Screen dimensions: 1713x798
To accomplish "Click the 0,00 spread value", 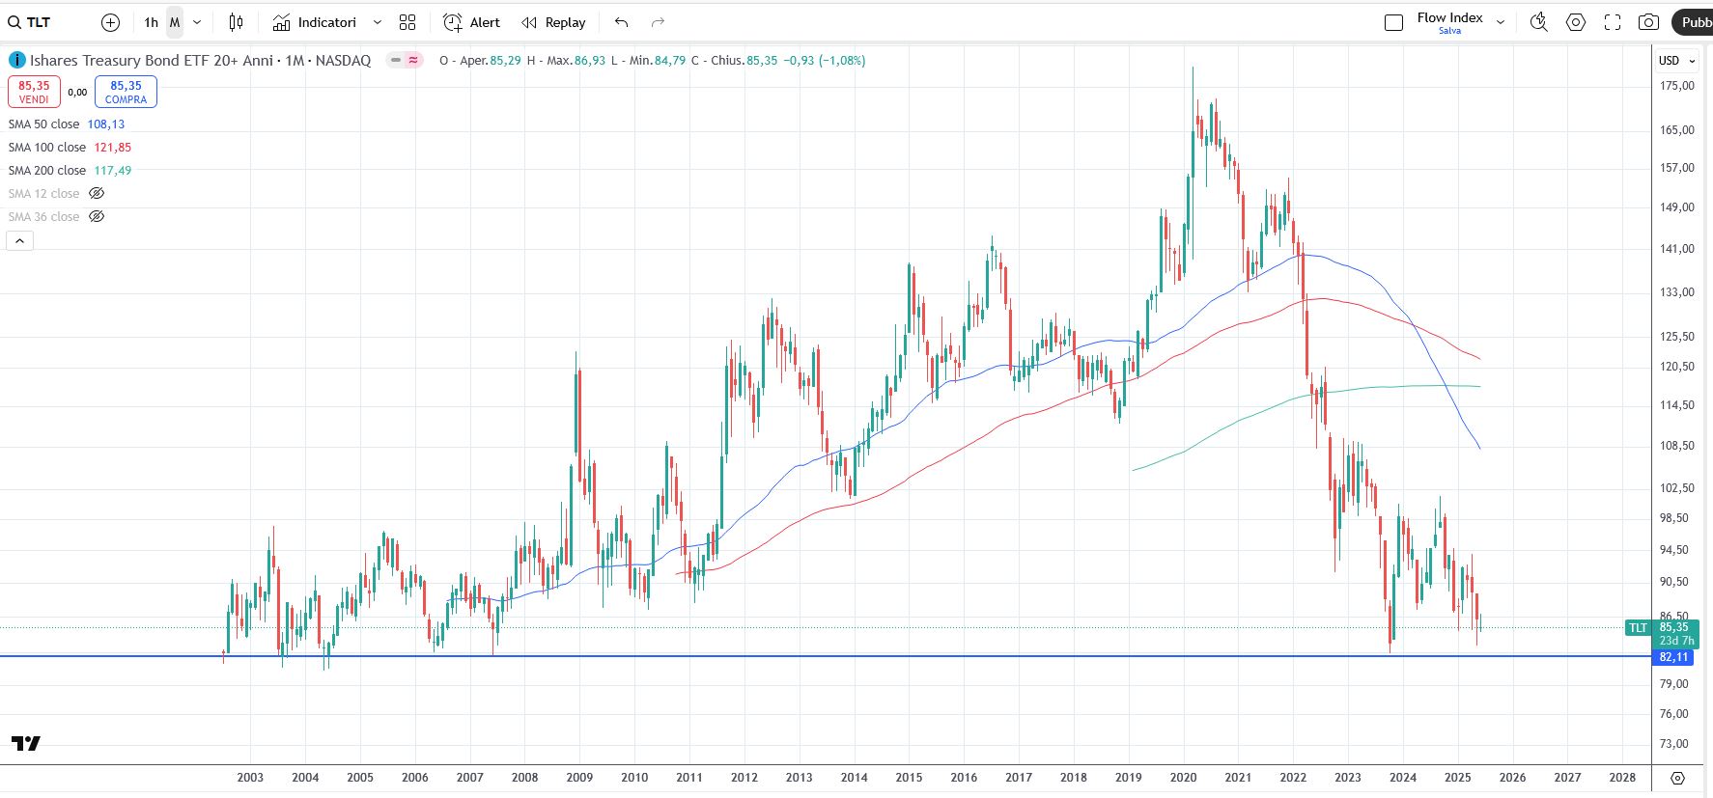I will (77, 93).
